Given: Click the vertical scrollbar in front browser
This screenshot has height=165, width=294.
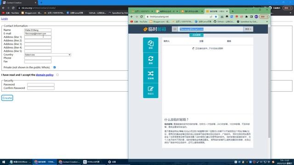Looking at the screenshot, I should (269, 82).
